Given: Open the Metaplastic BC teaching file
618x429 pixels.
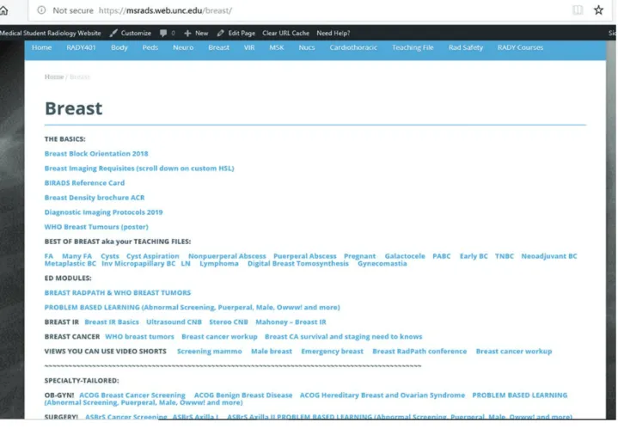Looking at the screenshot, I should click(70, 263).
